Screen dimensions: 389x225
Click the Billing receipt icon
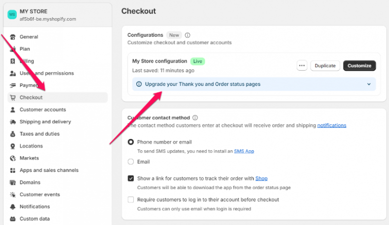tap(13, 61)
